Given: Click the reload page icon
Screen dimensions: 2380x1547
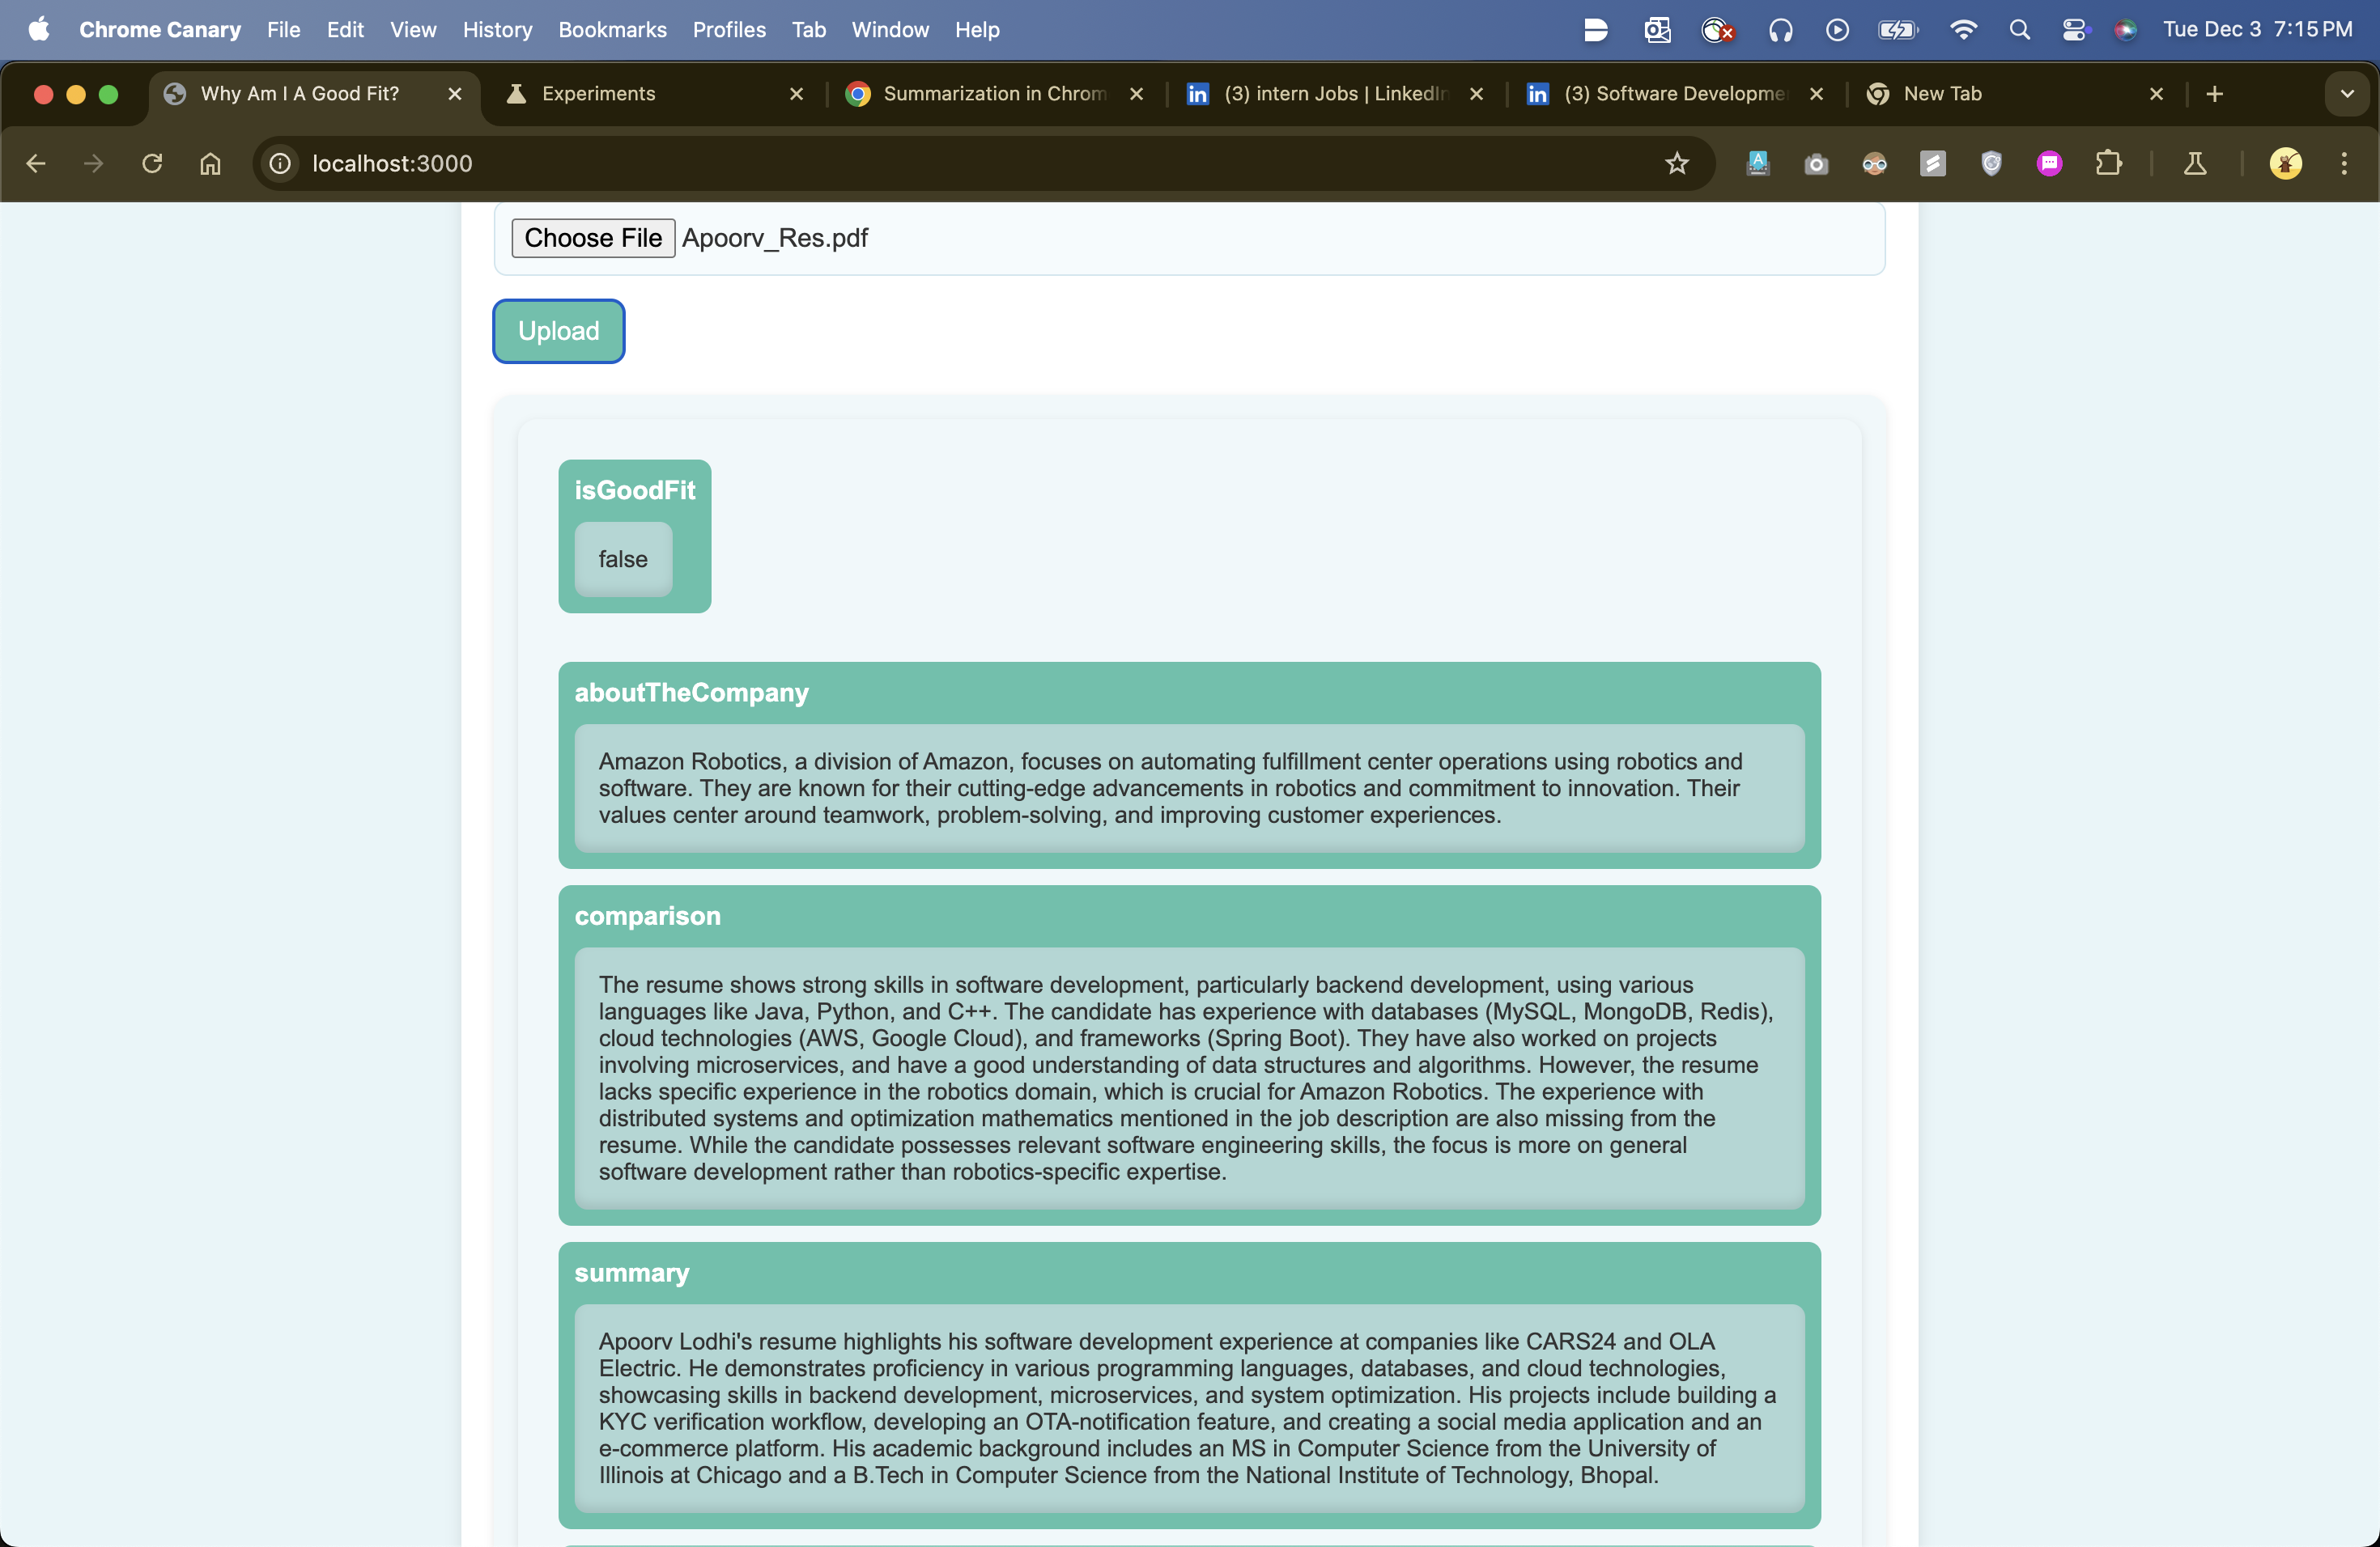Looking at the screenshot, I should (x=152, y=163).
